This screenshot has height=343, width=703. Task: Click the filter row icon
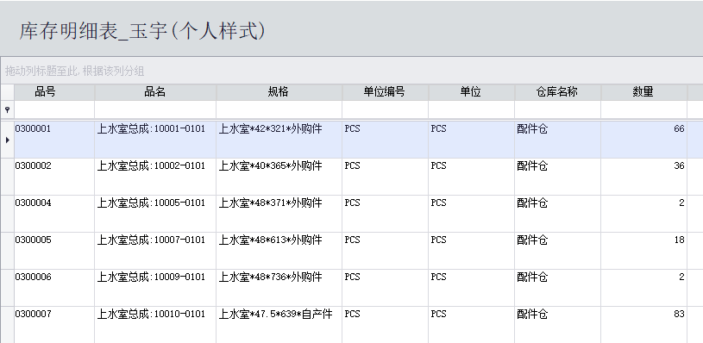[7, 109]
